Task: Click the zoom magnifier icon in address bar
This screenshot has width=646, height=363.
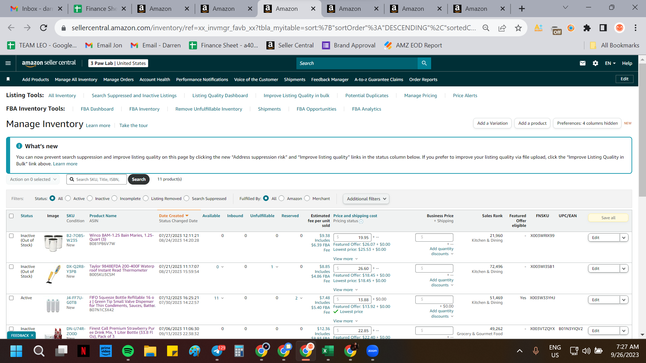Action: tap(486, 28)
